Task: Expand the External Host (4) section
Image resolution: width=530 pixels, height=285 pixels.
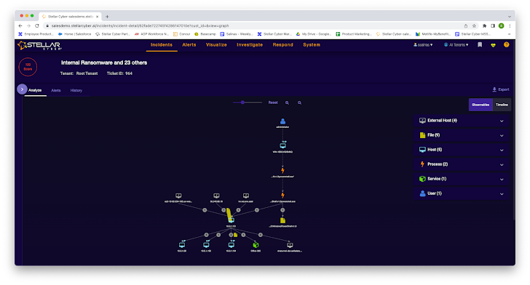Action: [461, 121]
